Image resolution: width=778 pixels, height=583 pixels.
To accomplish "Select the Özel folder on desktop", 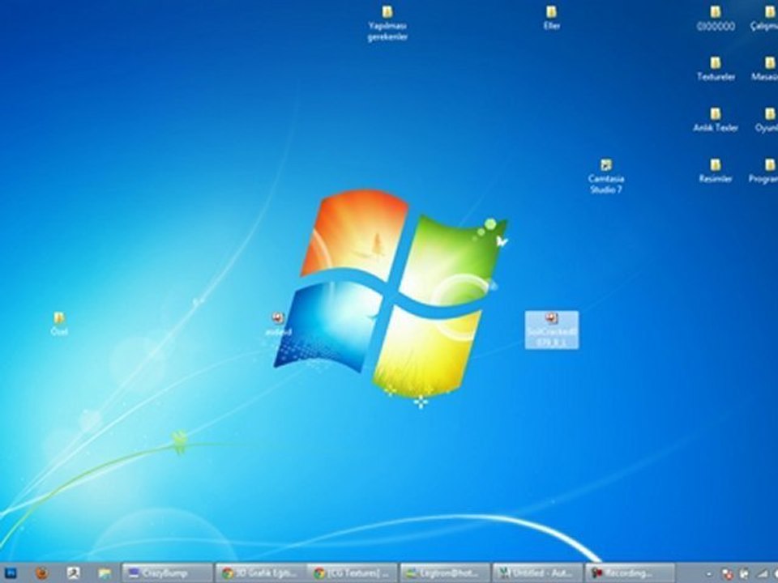I will coord(59,324).
